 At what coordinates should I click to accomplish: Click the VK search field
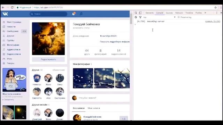(x=48, y=14)
